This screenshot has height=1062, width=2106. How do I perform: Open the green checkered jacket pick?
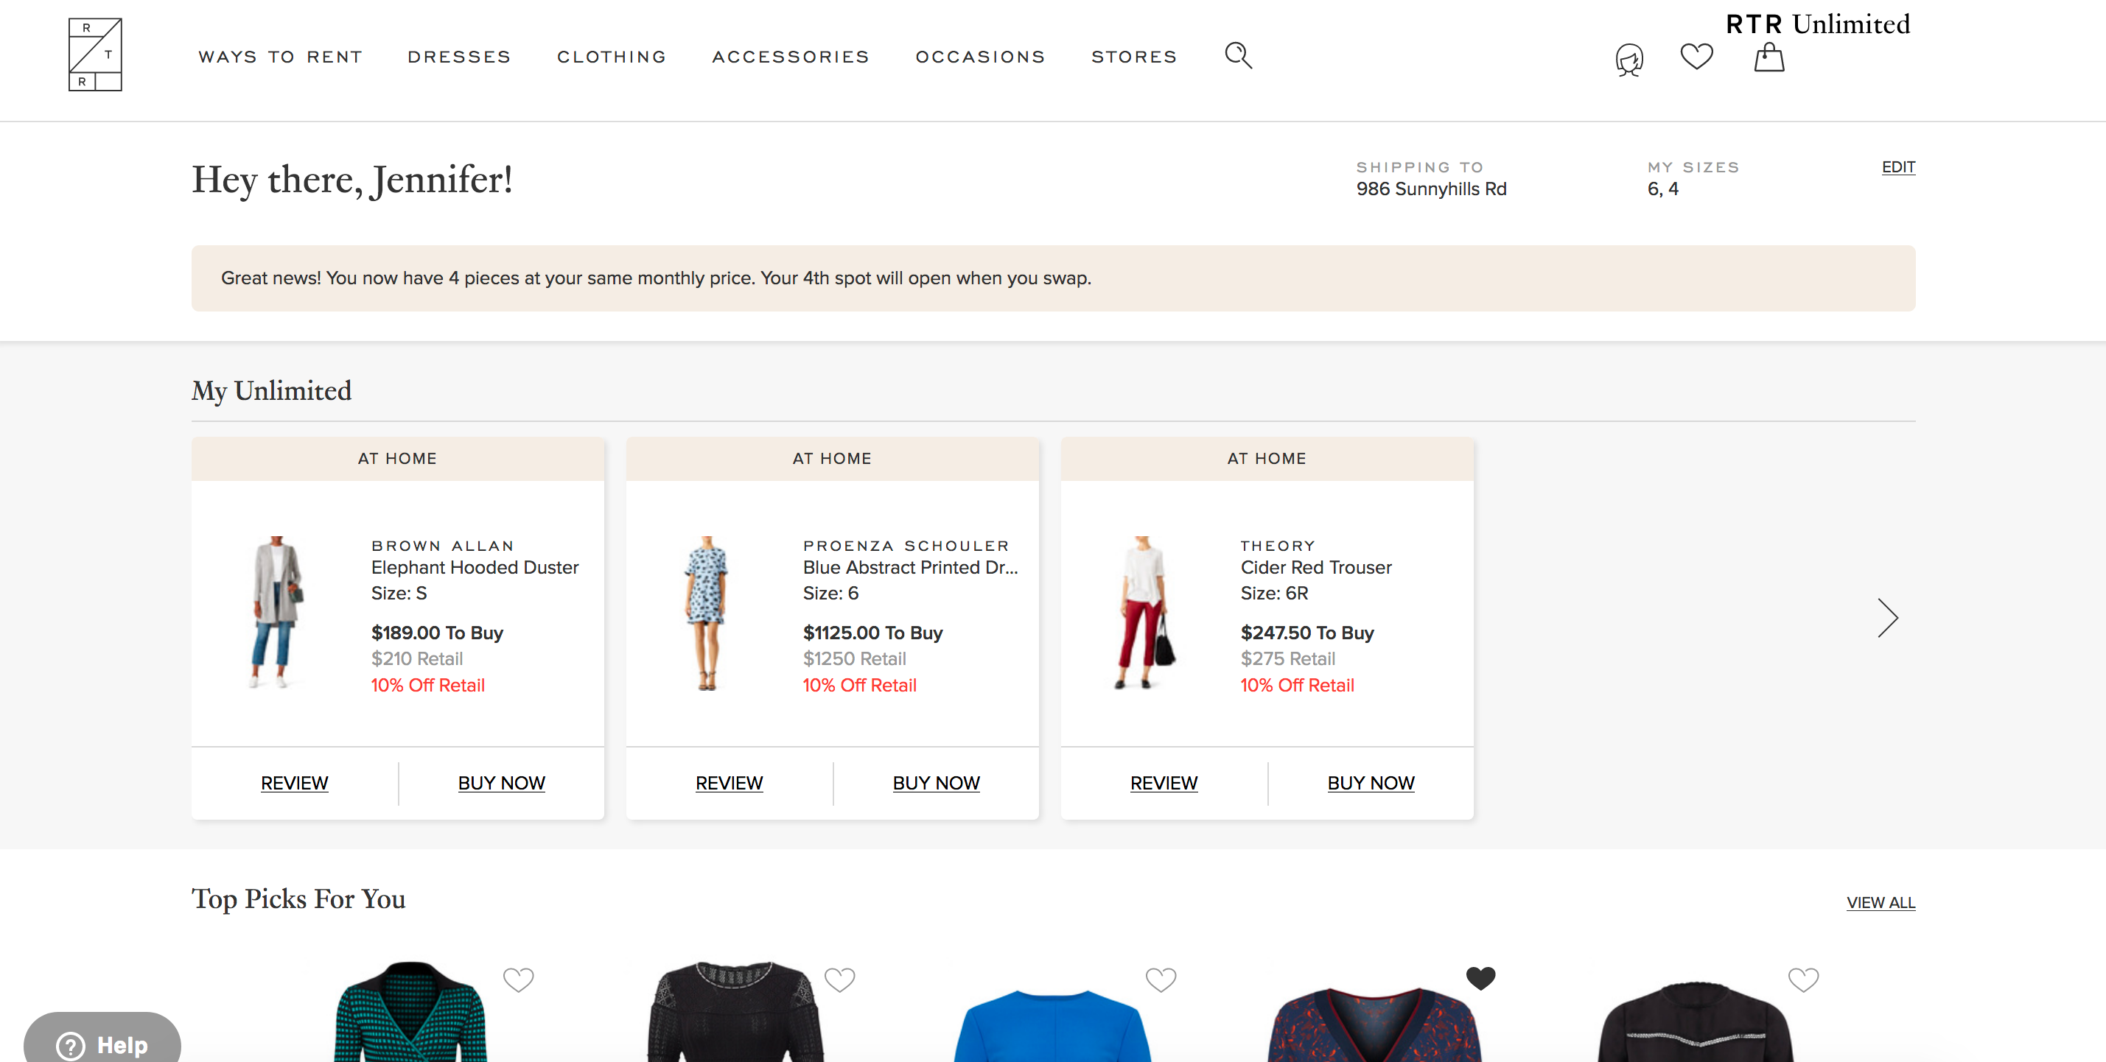410,1011
